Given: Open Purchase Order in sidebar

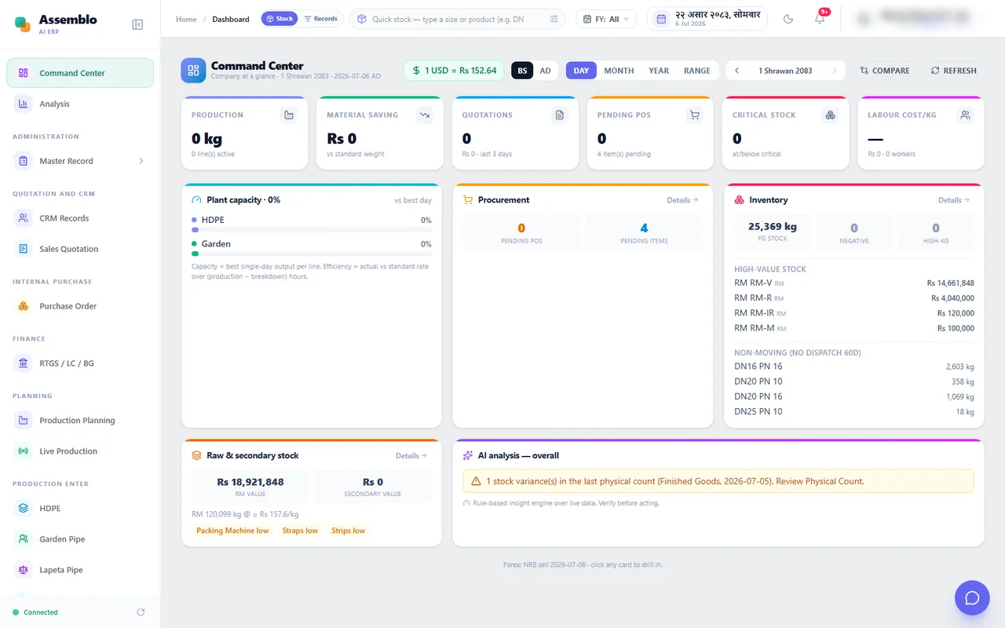Looking at the screenshot, I should (80, 306).
